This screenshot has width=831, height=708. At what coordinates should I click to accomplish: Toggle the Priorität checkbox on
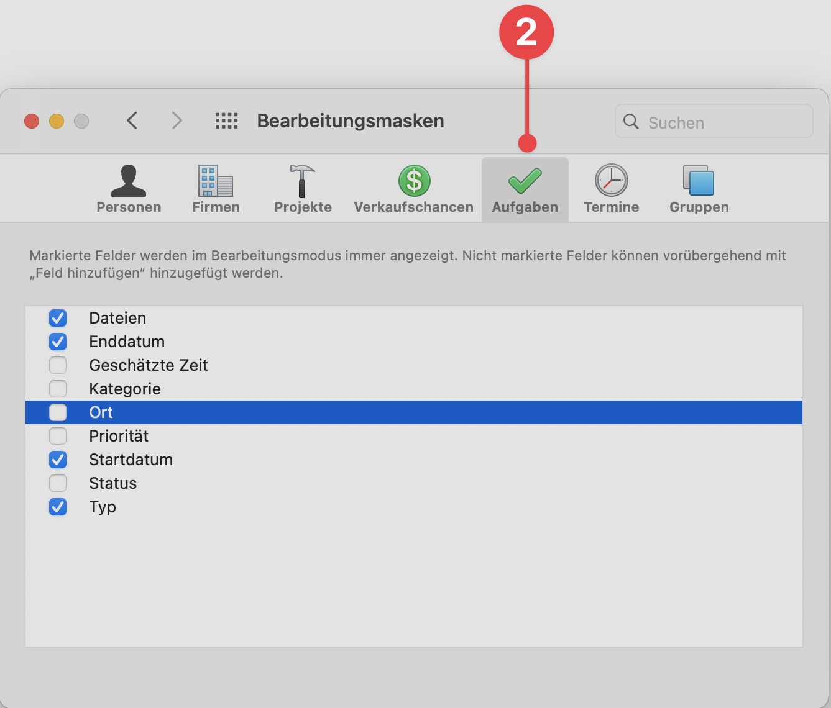pos(57,436)
